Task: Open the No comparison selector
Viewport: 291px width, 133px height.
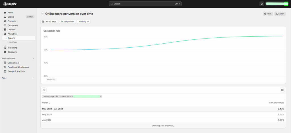Action: click(67, 22)
